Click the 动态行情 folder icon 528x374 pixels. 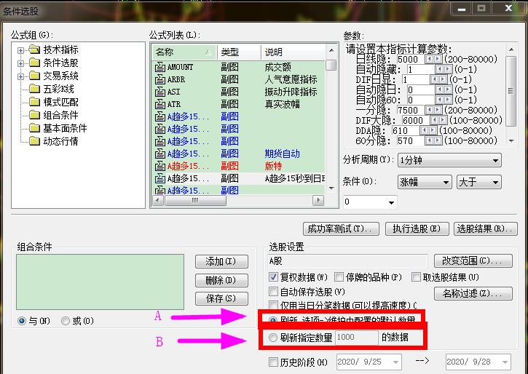tap(34, 141)
